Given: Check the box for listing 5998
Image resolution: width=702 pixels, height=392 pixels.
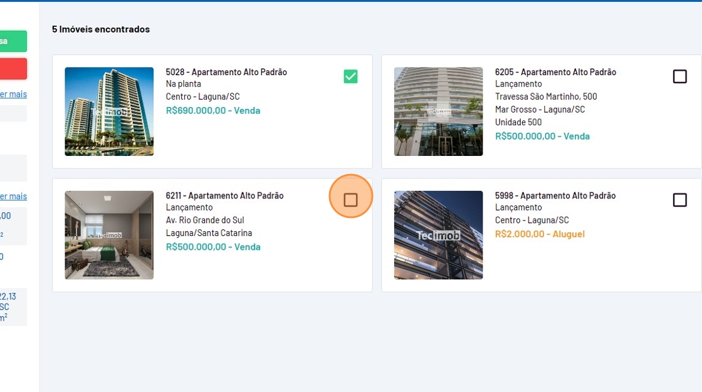Looking at the screenshot, I should (679, 200).
